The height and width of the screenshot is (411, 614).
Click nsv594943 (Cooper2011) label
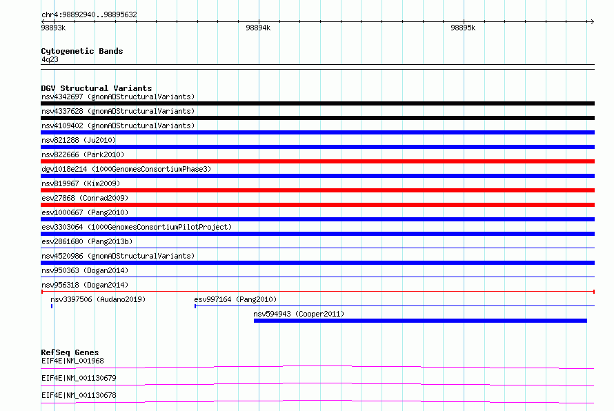coord(299,314)
